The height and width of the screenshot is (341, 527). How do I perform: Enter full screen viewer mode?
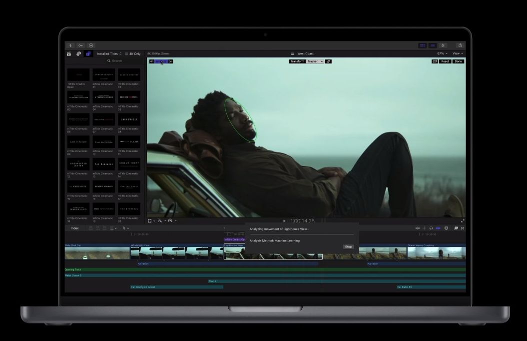463,220
